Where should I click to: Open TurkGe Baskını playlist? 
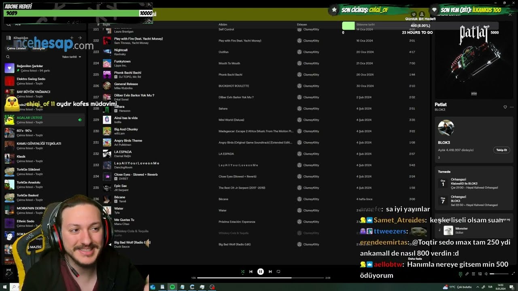pyautogui.click(x=45, y=197)
